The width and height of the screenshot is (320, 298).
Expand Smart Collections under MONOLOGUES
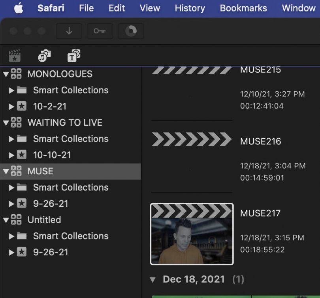(x=11, y=90)
